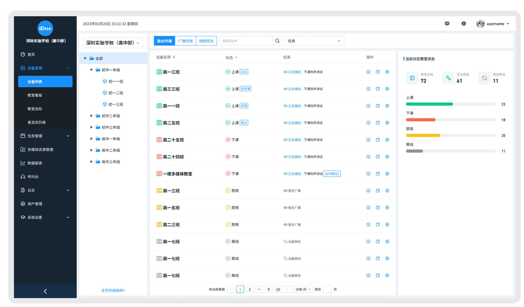Select 设备列表 in the sidebar
Viewport: 524px width, 307px height.
pyautogui.click(x=45, y=81)
